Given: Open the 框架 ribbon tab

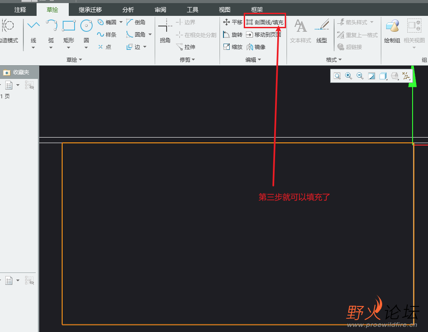Looking at the screenshot, I should (257, 10).
